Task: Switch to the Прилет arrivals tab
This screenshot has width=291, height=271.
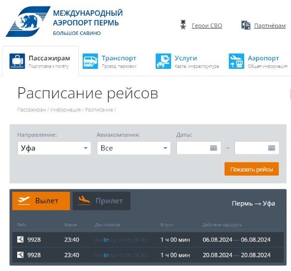Action: tap(101, 201)
